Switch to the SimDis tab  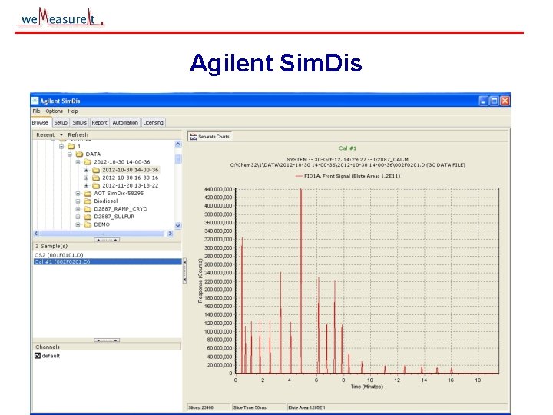79,122
